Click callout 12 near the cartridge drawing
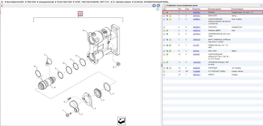Screen dimensions: 263x126 click(54, 87)
